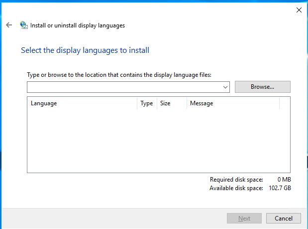This screenshot has height=229, width=308.
Task: Click blank header area right of Message
Action: coord(285,103)
